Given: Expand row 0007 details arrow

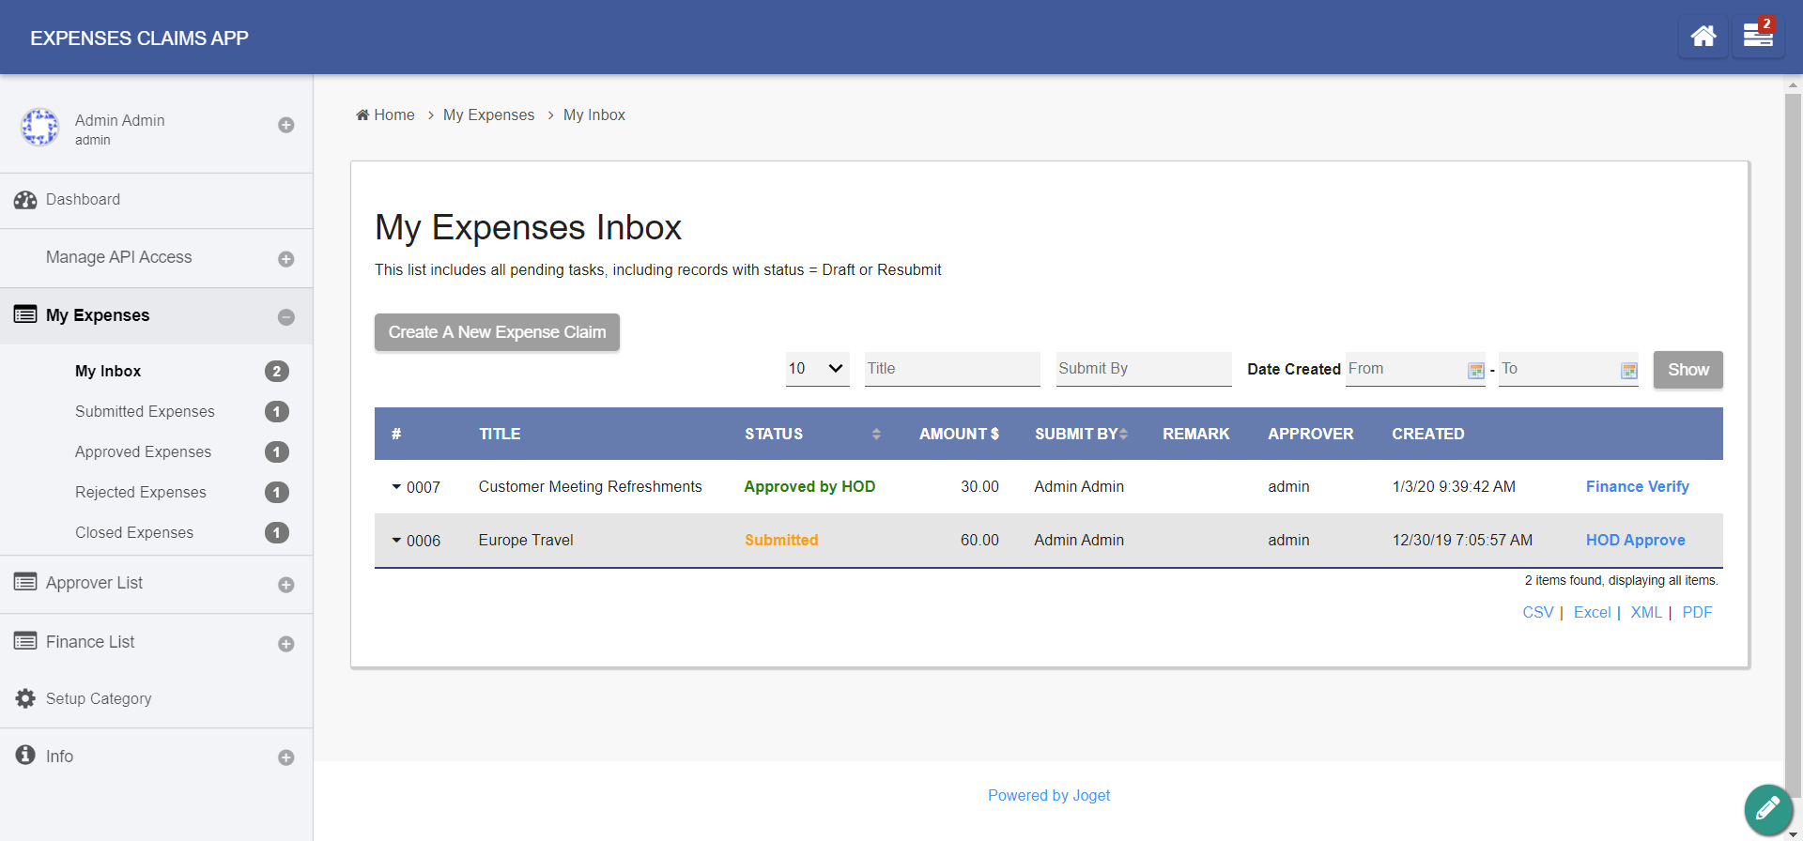Looking at the screenshot, I should [396, 487].
